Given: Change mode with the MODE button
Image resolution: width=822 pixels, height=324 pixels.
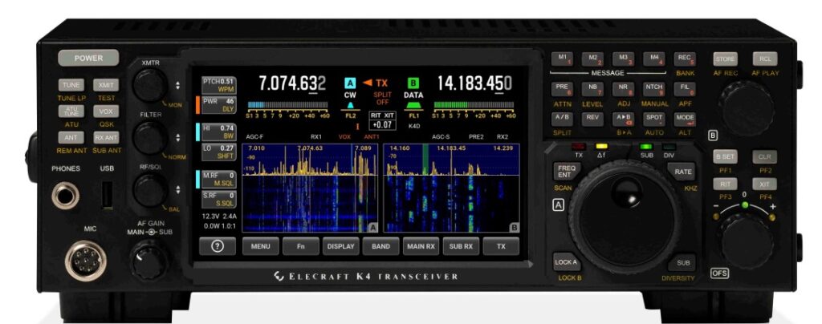Looking at the screenshot, I should [685, 119].
